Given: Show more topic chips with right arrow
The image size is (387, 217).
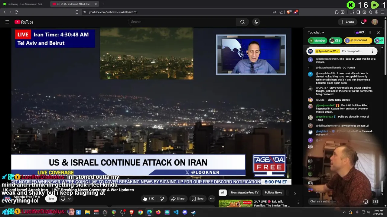Looking at the screenshot, I should 295,193.
